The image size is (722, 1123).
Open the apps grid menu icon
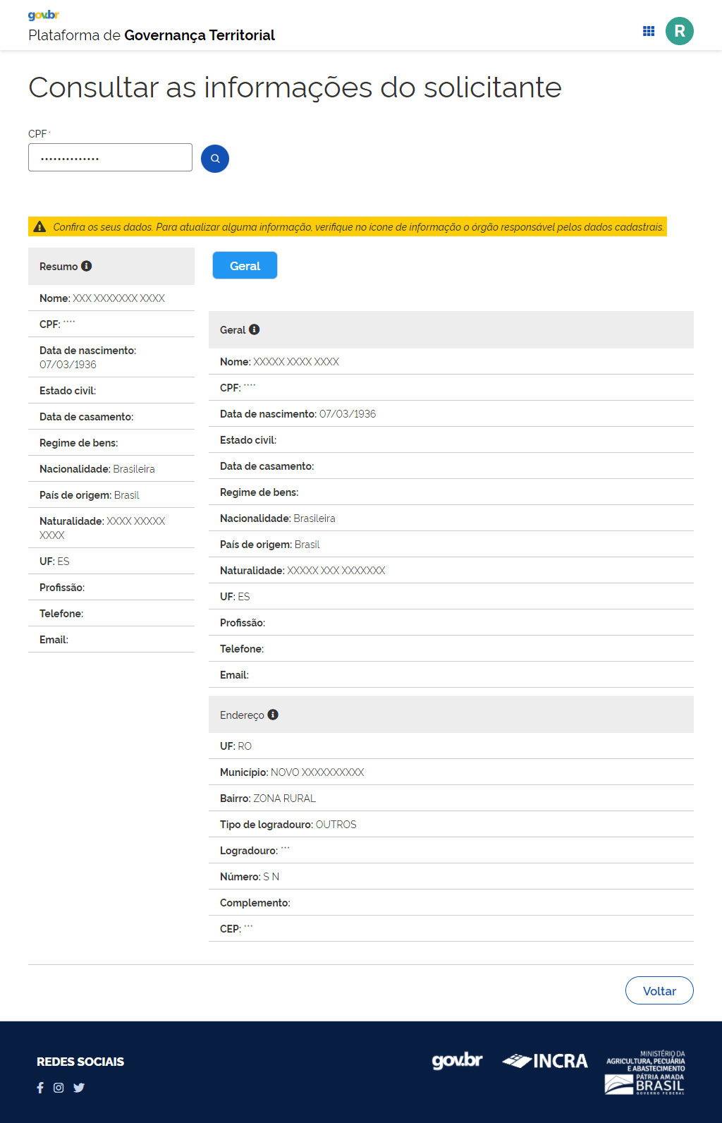(649, 31)
